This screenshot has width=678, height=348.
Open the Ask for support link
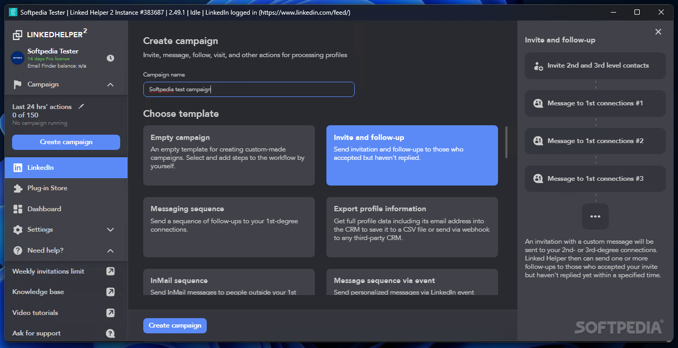tap(66, 333)
